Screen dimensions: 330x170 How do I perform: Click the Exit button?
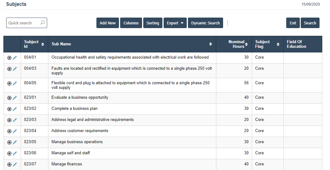[293, 23]
